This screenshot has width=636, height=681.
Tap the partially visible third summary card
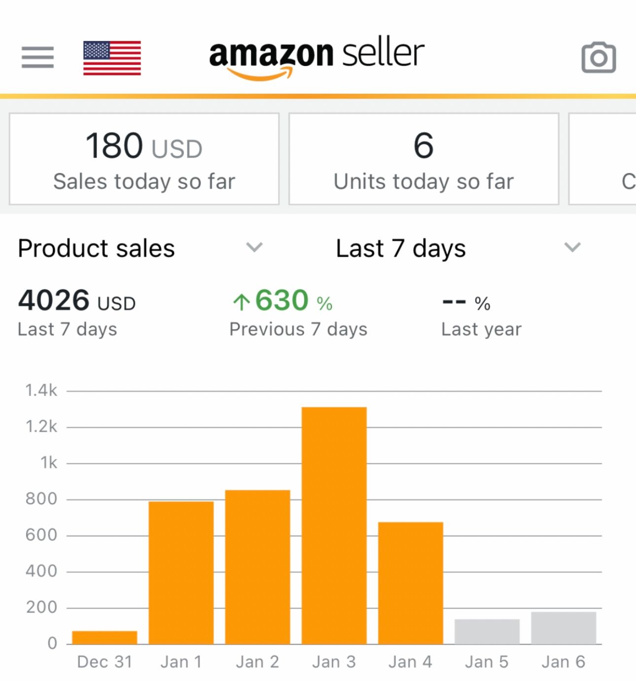tap(602, 159)
